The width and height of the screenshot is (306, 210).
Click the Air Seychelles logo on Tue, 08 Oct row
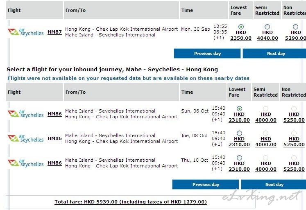tap(25, 138)
